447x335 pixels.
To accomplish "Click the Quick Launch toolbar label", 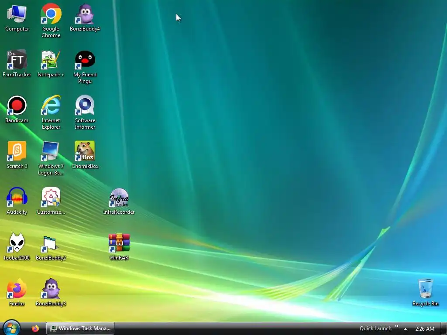I will [x=375, y=328].
